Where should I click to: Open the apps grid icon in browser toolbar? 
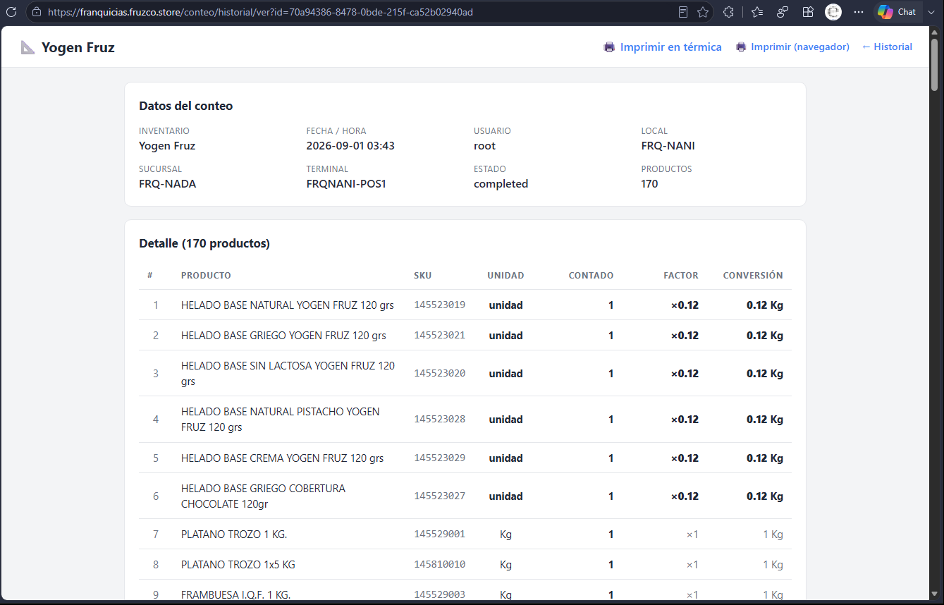point(808,12)
